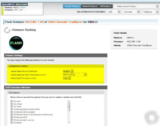
Task: Toggle the RS-Request RPM checkbox
Action: point(12,117)
